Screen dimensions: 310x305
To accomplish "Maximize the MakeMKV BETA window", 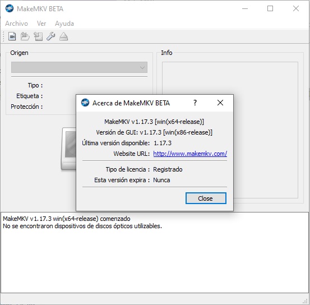I will (x=270, y=8).
